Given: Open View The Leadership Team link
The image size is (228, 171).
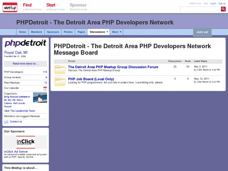Looking at the screenshot, I should point(19,111).
